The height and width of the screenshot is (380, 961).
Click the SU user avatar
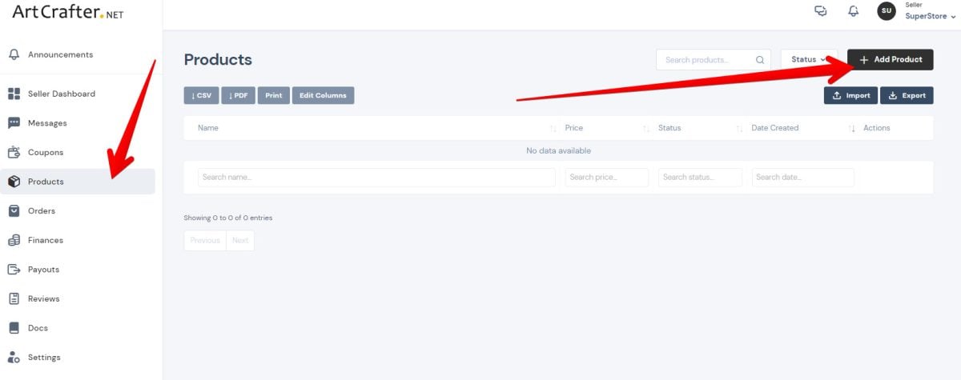(887, 10)
